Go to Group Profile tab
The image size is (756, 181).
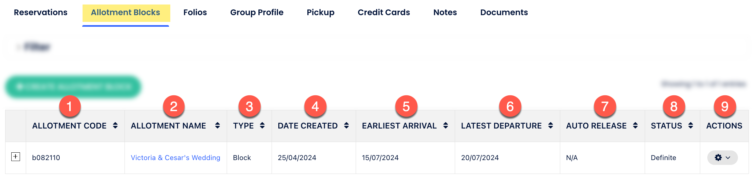click(x=257, y=13)
